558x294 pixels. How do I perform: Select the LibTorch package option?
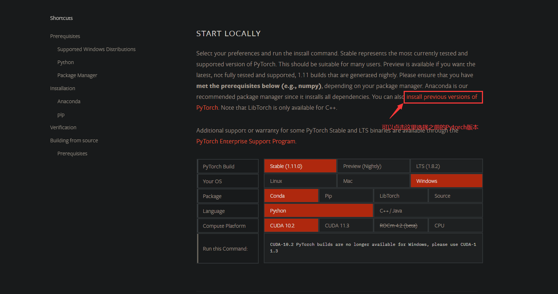click(401, 196)
